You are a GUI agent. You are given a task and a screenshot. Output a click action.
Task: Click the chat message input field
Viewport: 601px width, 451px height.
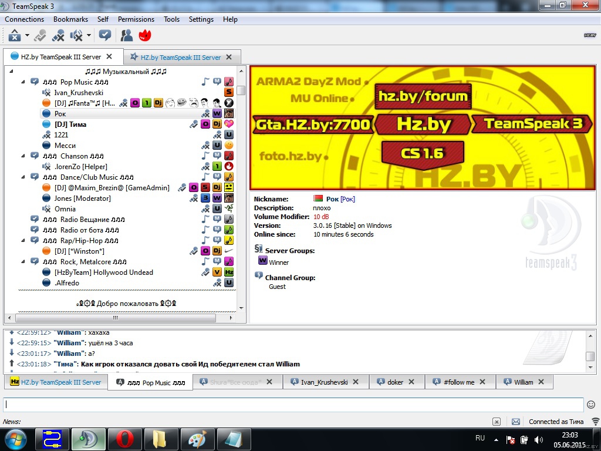coord(293,405)
